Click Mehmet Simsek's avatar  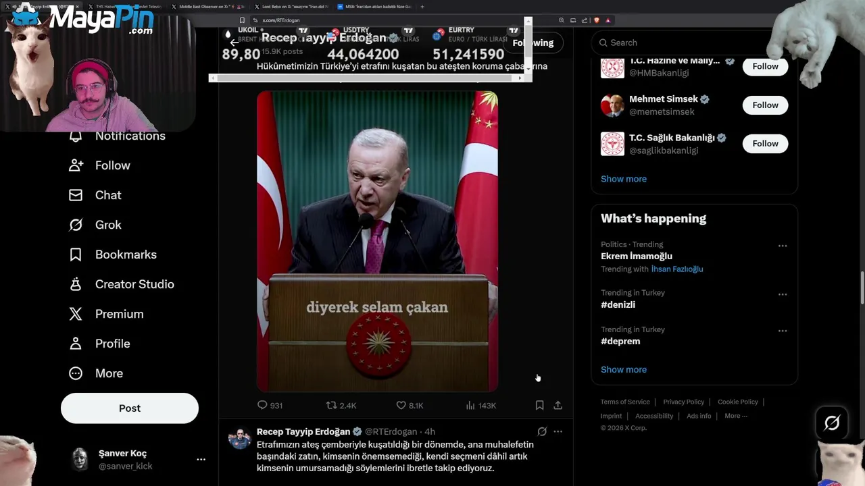[x=612, y=105]
